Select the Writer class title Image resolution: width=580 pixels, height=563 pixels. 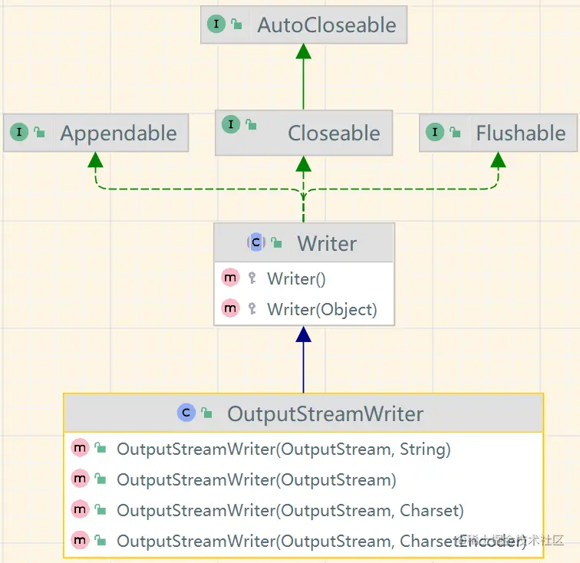[327, 243]
